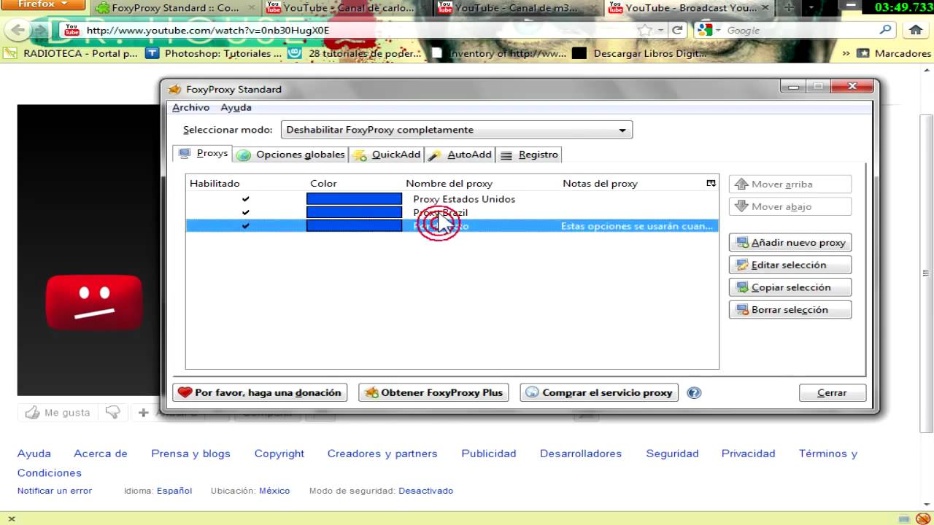Click Editar selección button

point(790,265)
